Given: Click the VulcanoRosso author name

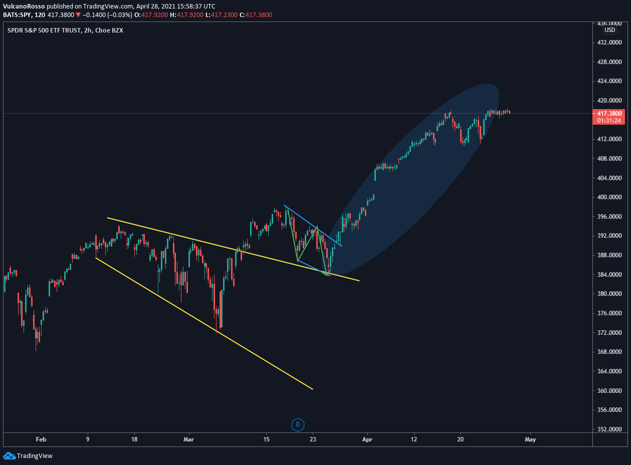Looking at the screenshot, I should 24,6.
